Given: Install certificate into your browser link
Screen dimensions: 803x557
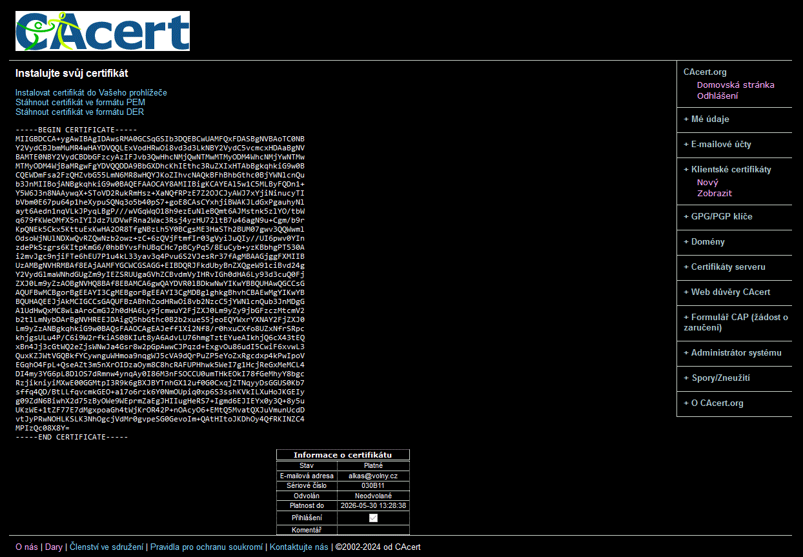Looking at the screenshot, I should (x=91, y=93).
